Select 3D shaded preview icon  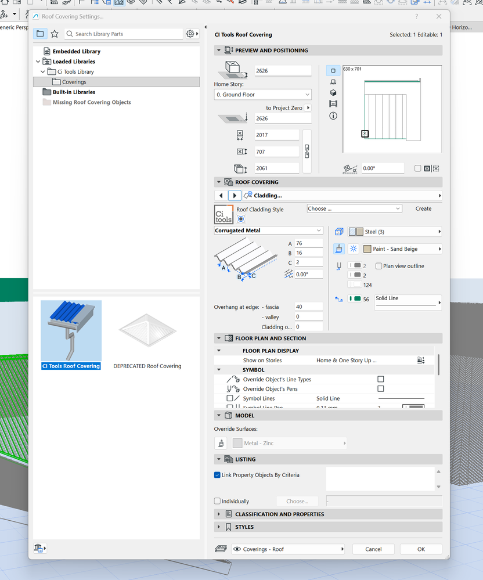point(333,93)
